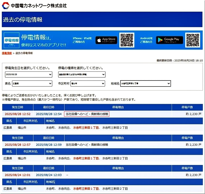This screenshot has height=194, width=205.
Task: Click the highlighted outage reason about snakes and birds
Action: 87,114
